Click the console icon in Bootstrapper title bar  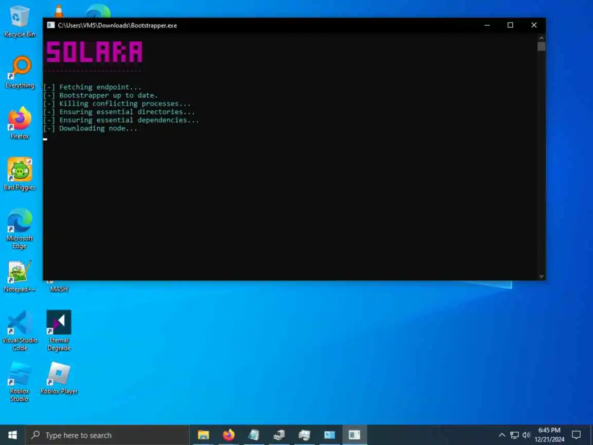coord(50,25)
